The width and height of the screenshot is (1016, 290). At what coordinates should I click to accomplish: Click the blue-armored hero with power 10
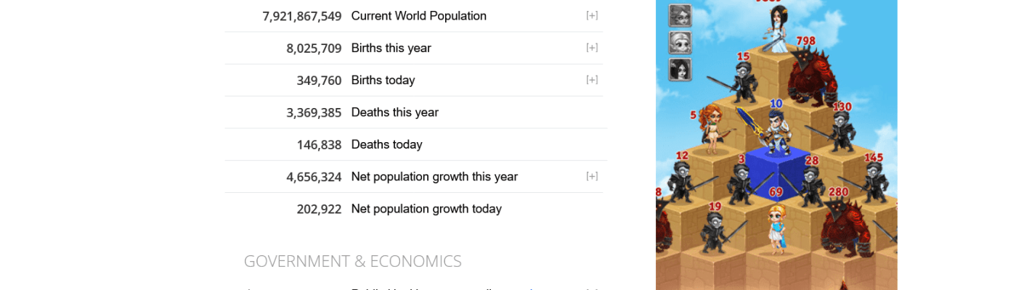776,132
